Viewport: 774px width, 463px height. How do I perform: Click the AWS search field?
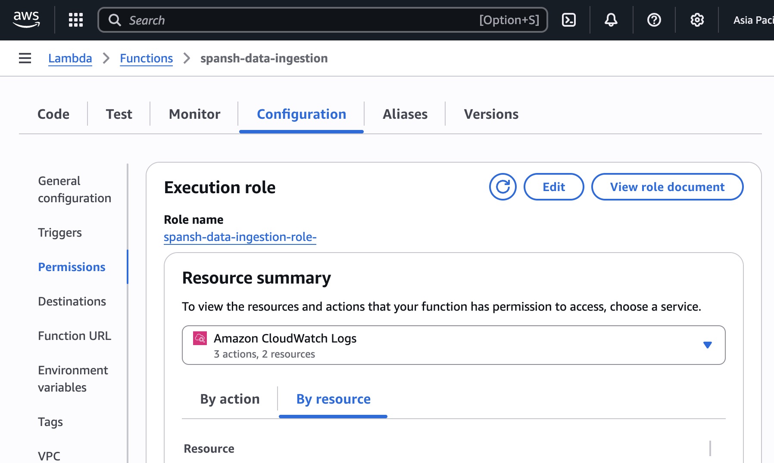pos(302,20)
